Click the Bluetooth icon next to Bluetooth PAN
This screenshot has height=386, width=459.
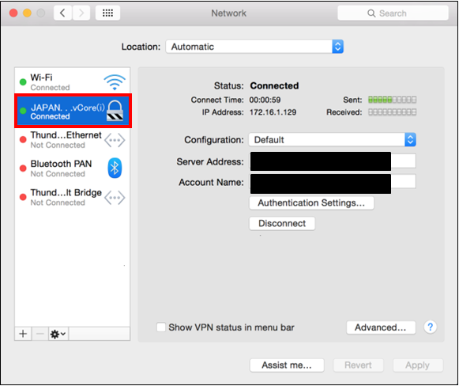coord(115,168)
